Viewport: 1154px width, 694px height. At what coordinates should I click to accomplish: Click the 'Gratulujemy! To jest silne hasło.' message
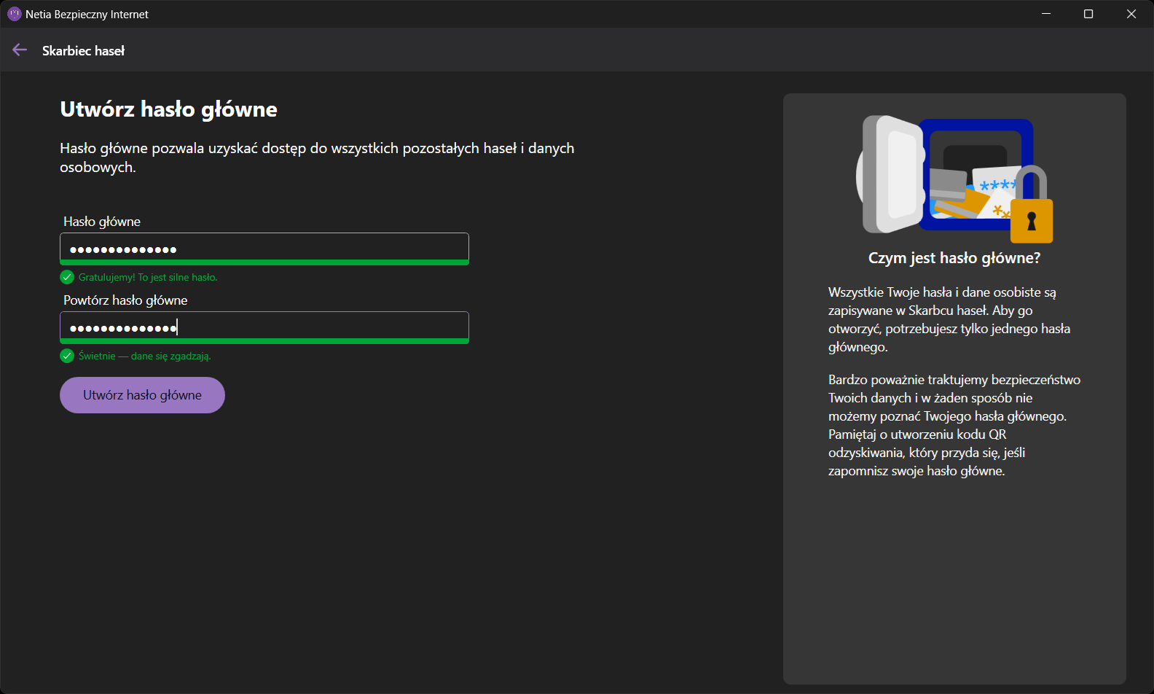pos(148,277)
